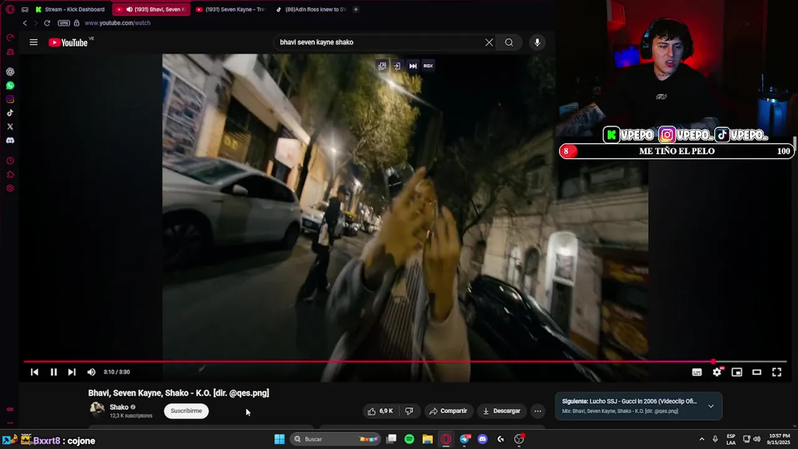Open History from the Opera sidebar
The height and width of the screenshot is (449, 798).
click(10, 161)
